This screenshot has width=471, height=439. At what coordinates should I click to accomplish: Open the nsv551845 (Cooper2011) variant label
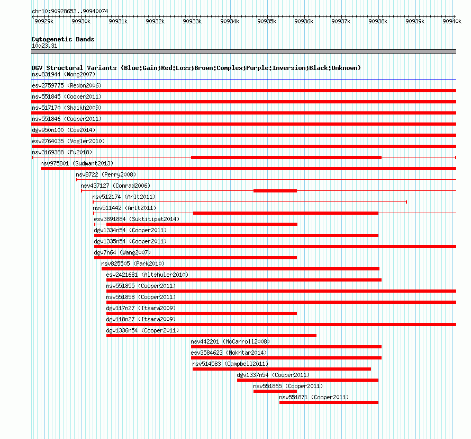click(67, 96)
